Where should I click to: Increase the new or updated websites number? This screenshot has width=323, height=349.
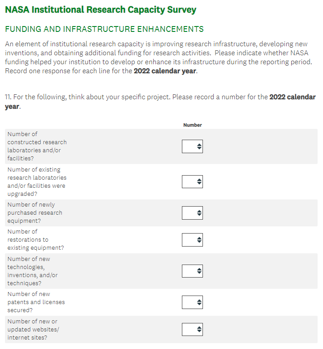(x=199, y=327)
